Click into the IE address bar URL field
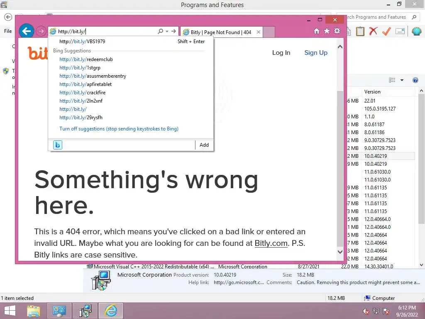Viewport: 425px width, 319px height. coord(107,32)
